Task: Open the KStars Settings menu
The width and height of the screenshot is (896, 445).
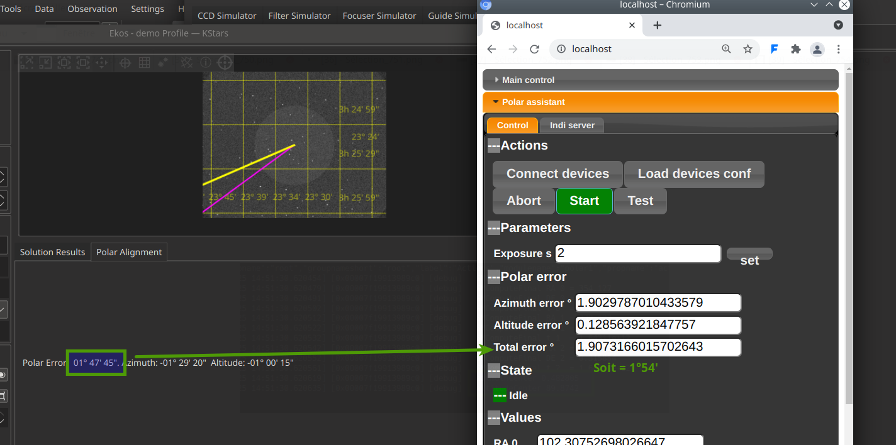Action: coord(147,9)
